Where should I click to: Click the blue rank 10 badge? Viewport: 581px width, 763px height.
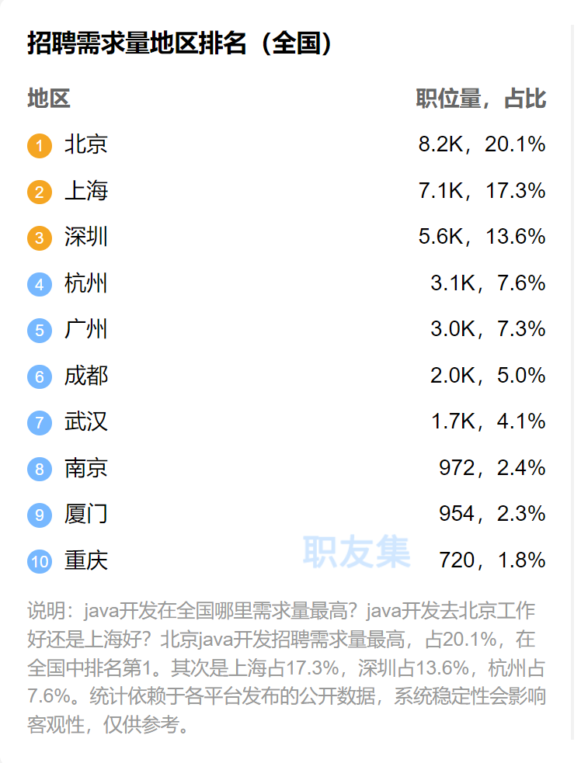point(40,560)
